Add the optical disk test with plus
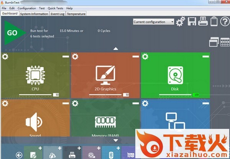230x159 pixels. 40,148
